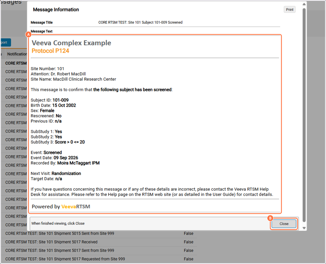Select row Shipment 5015 Sent from Site 999
The image size is (326, 264).
coord(99,233)
